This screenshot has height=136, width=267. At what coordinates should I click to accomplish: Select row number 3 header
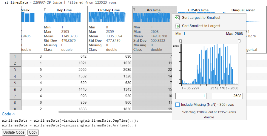coord(15,70)
